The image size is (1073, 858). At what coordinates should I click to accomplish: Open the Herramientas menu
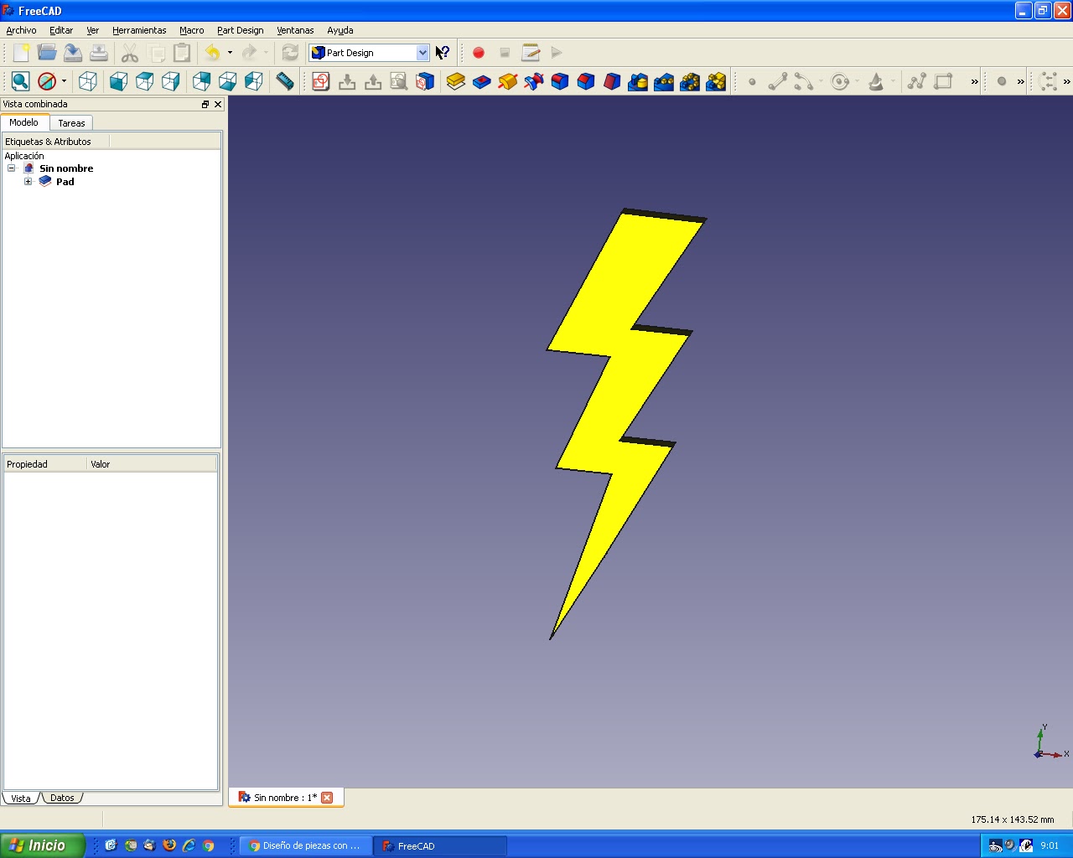[139, 30]
